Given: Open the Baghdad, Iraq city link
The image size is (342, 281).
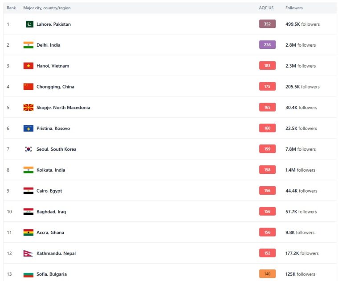Looking at the screenshot, I should (51, 212).
